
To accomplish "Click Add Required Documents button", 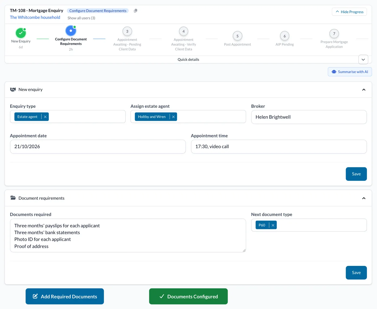I will (65, 296).
